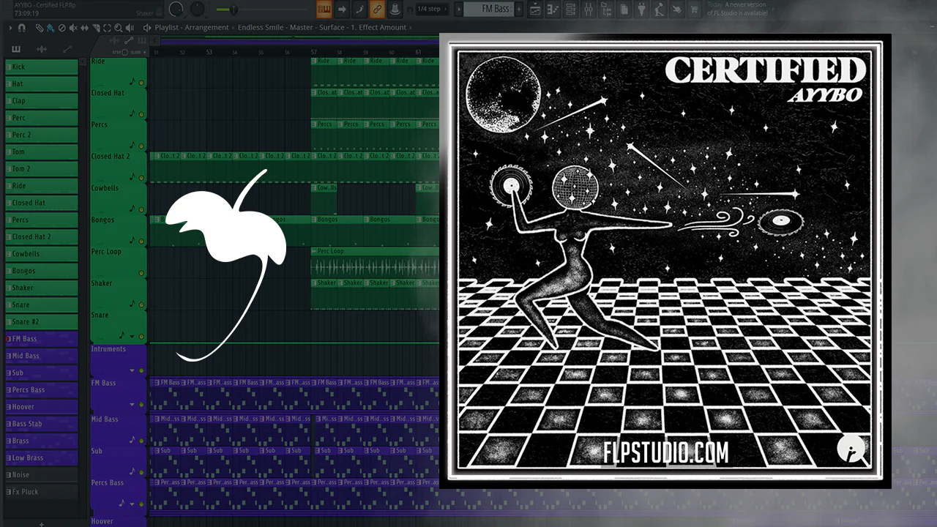
Task: Select the Tom 2 pattern in picker
Action: (41, 168)
